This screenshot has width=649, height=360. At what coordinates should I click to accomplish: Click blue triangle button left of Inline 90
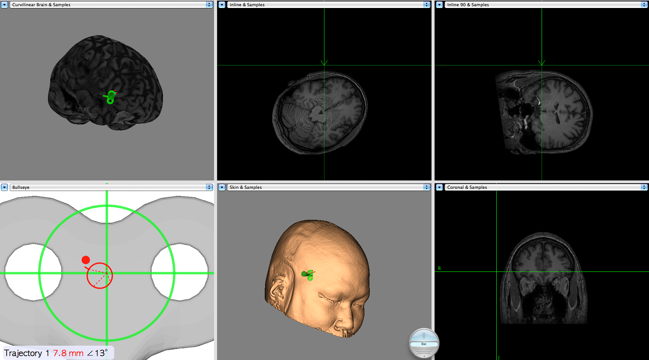click(x=439, y=5)
